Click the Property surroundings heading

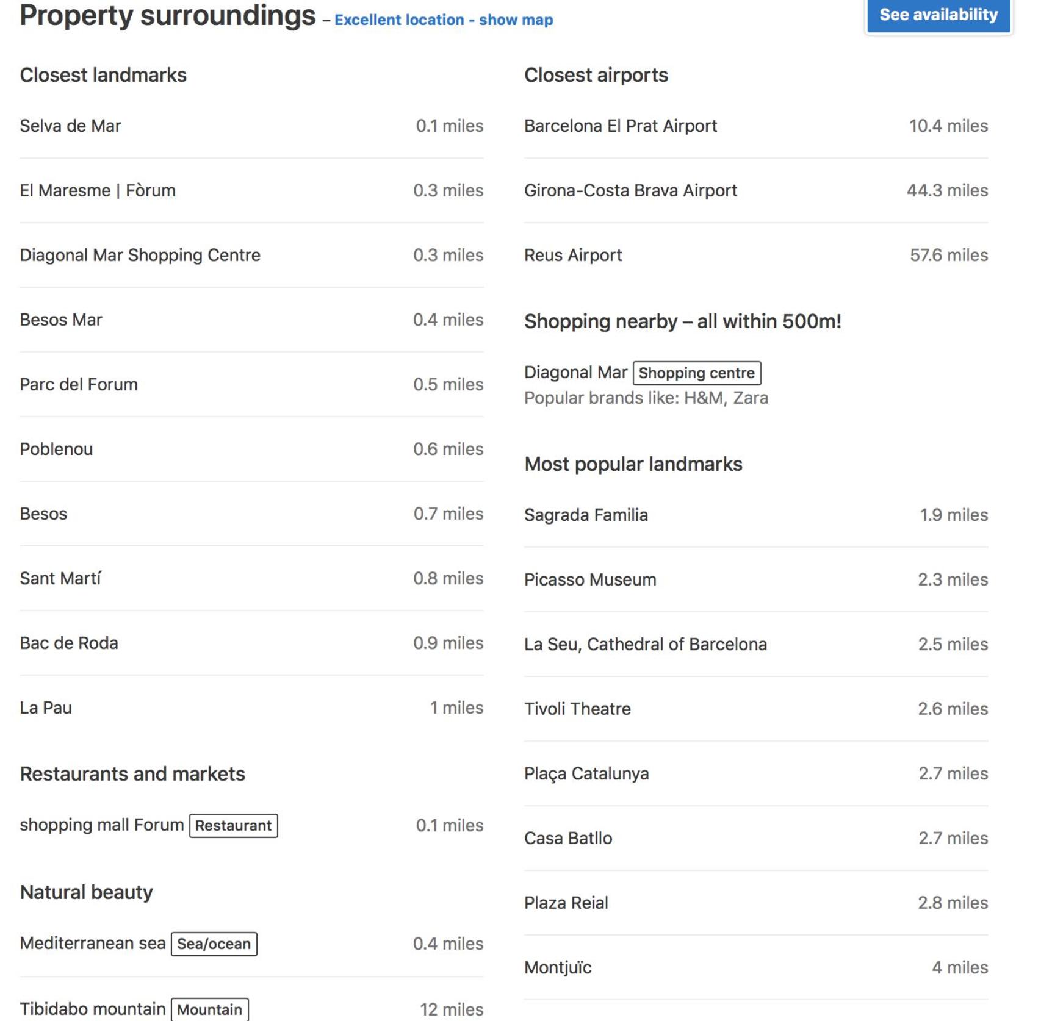click(168, 16)
